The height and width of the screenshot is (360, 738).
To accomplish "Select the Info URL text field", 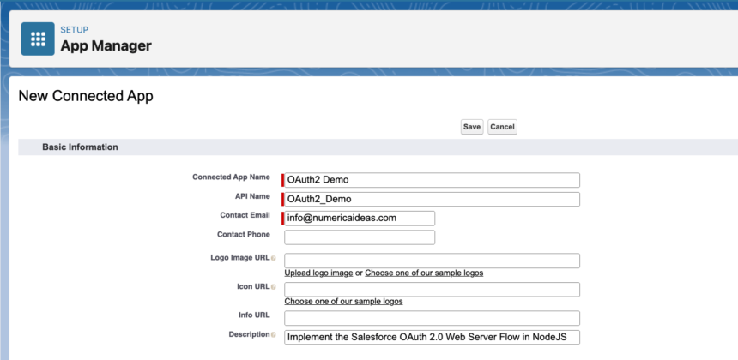I will click(432, 317).
